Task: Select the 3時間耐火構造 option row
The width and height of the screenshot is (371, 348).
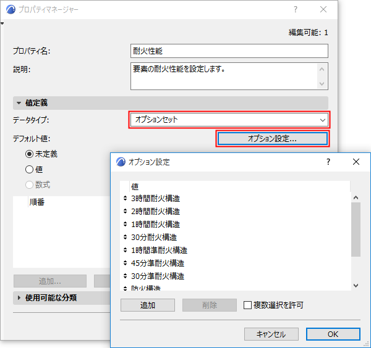Action: [x=236, y=198]
